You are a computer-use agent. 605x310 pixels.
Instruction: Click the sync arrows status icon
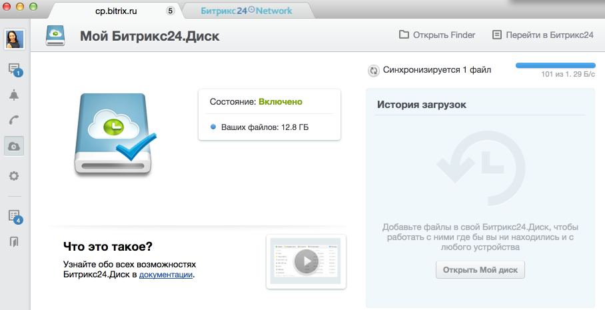[373, 71]
